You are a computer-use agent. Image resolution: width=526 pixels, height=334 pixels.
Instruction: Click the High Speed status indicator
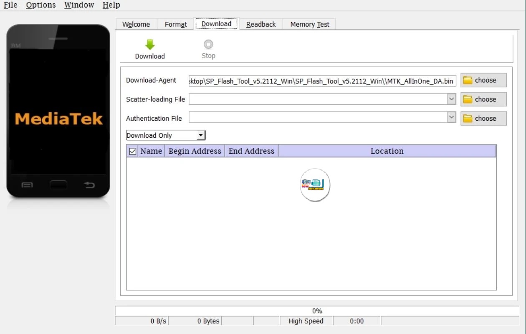306,321
